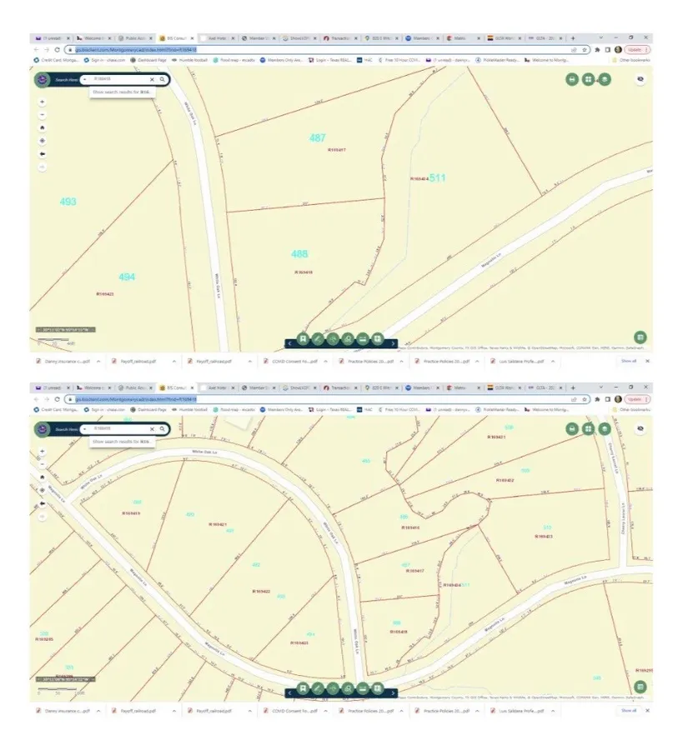Screen dimensions: 688x745
Task: Click the previous extent arrow on top map
Action: click(42, 154)
